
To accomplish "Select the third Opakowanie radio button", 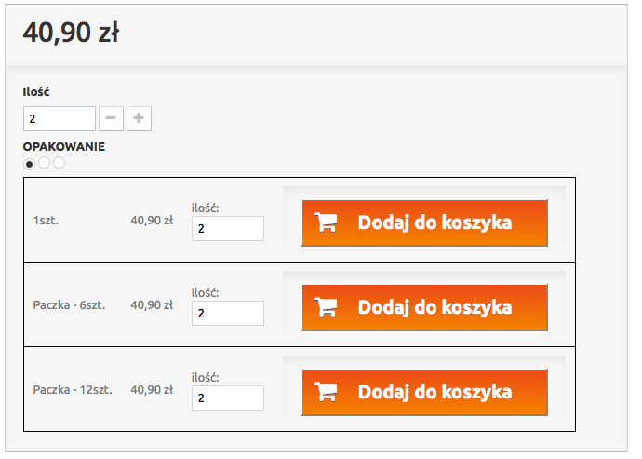I will (x=59, y=163).
